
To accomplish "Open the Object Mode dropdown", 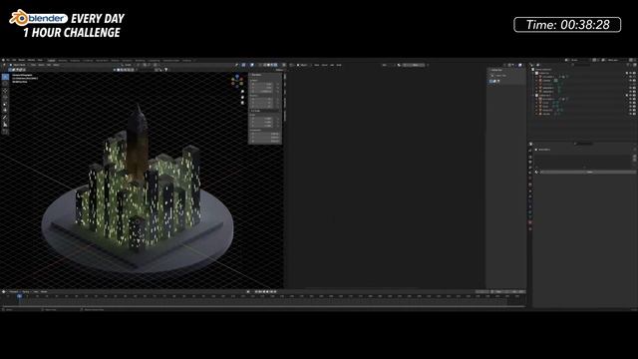I will [20, 65].
